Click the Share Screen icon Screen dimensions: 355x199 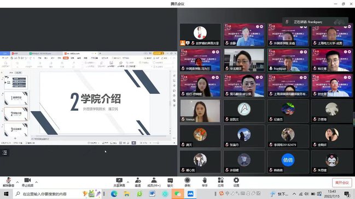click(119, 182)
